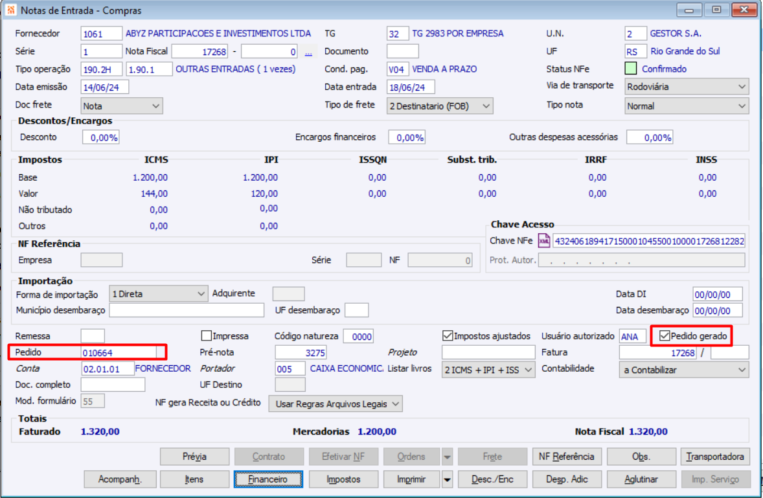Screen dimensions: 763x498
Task: Click the Encargos financeiros percentage field
Action: click(407, 138)
